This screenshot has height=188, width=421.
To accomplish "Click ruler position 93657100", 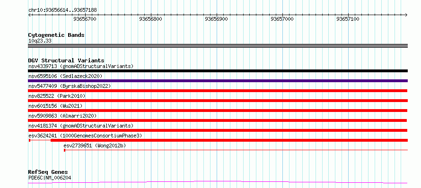I will tap(348, 19).
